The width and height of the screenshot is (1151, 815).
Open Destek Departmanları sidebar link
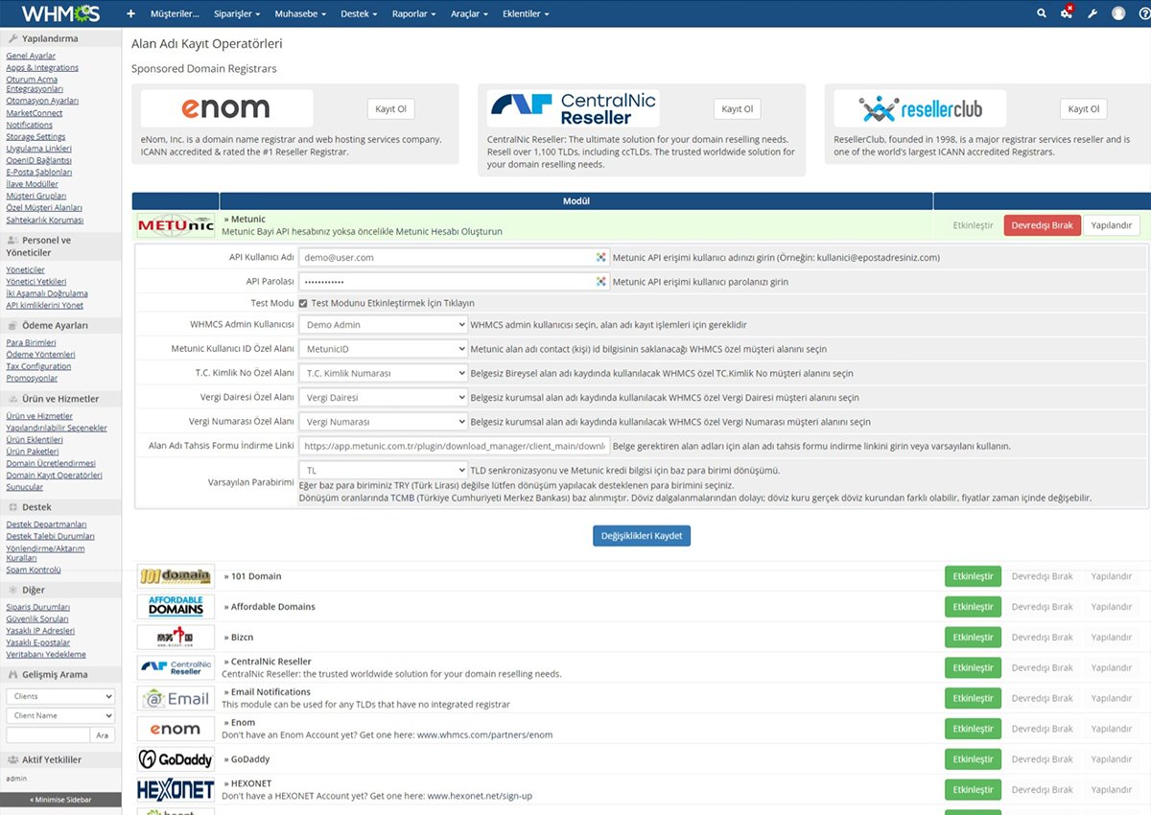point(46,524)
